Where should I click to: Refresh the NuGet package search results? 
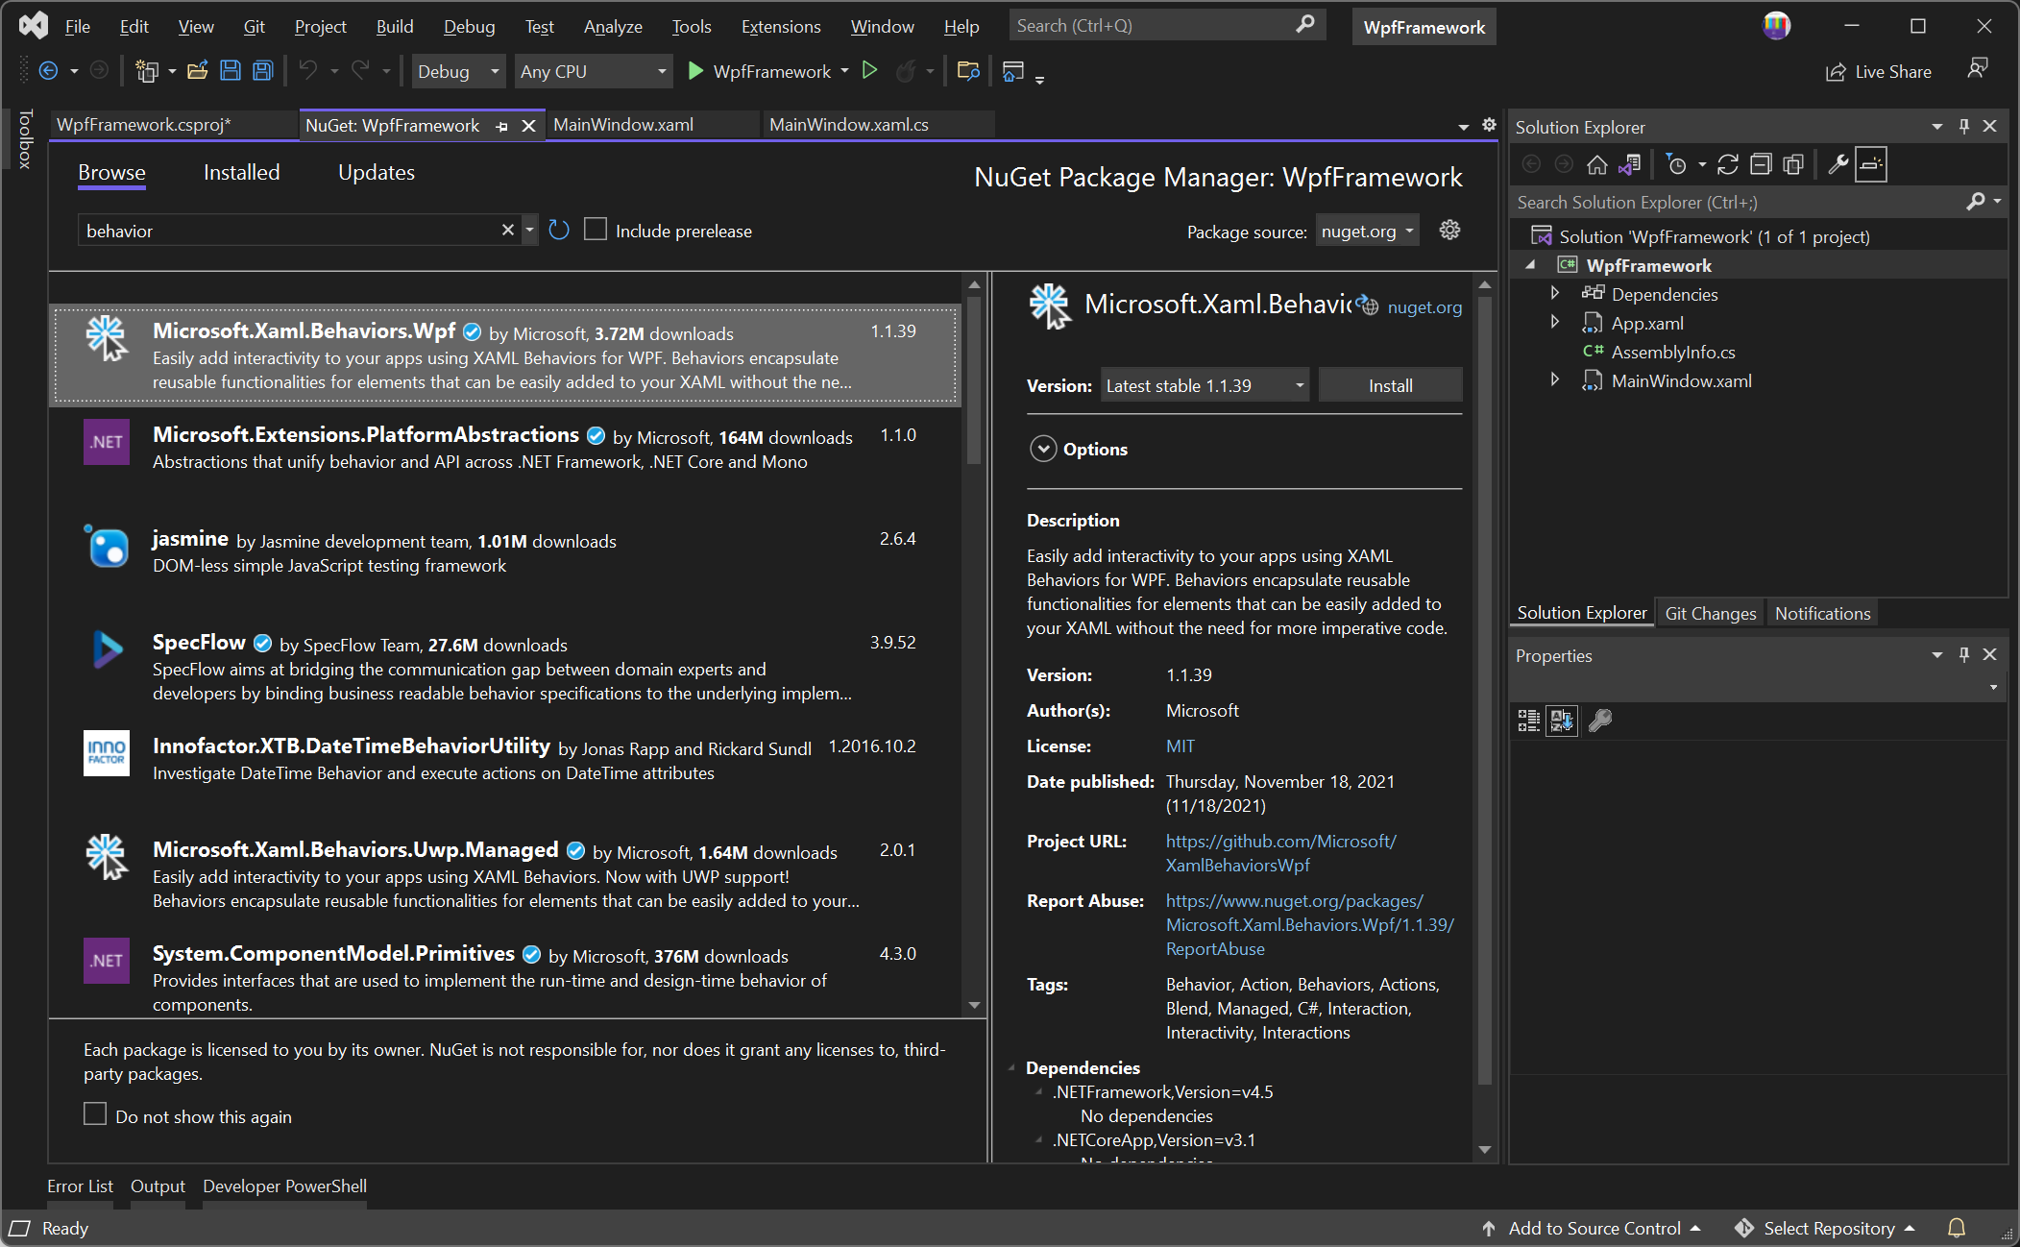(x=559, y=231)
